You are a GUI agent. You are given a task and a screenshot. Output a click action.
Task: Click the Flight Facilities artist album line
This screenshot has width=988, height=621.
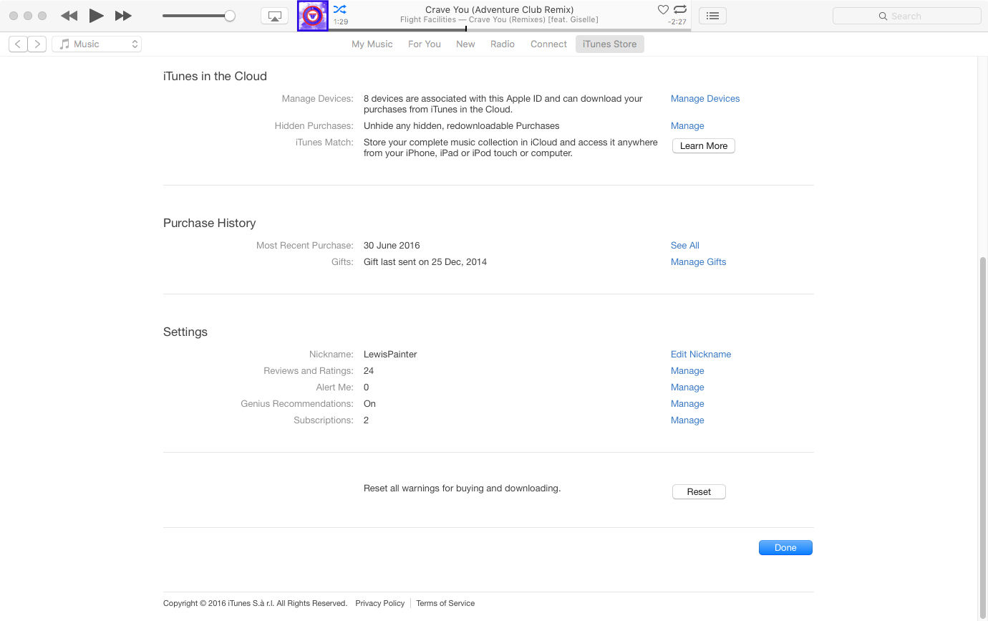point(499,20)
